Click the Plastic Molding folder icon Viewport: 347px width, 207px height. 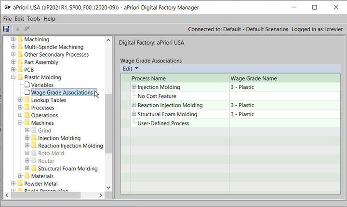click(x=20, y=77)
